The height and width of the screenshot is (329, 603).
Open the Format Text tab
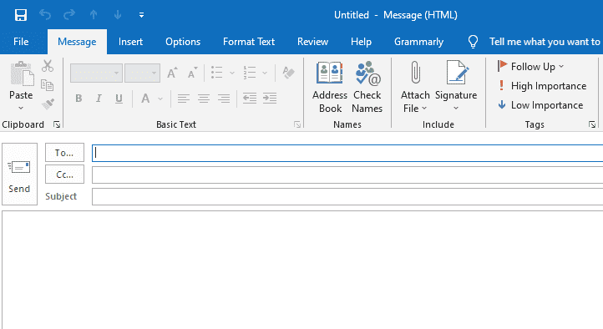click(249, 42)
